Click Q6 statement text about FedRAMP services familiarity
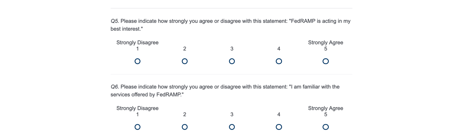Image resolution: width=463 pixels, height=139 pixels. [225, 87]
